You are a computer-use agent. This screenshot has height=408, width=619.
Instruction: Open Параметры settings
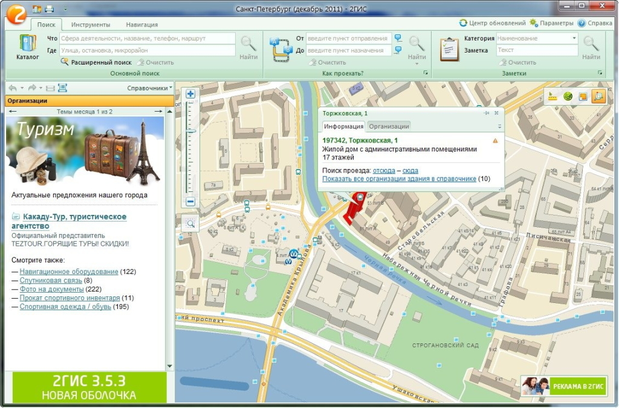coord(551,23)
